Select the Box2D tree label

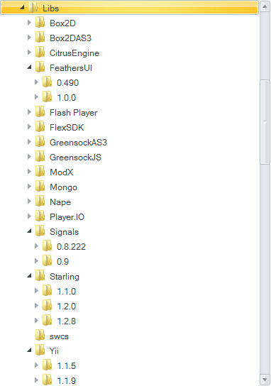pyautogui.click(x=62, y=23)
